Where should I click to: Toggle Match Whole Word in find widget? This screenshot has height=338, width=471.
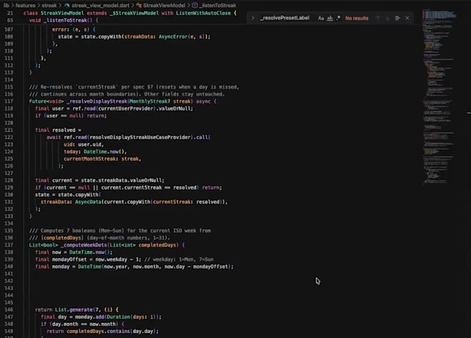click(x=330, y=18)
